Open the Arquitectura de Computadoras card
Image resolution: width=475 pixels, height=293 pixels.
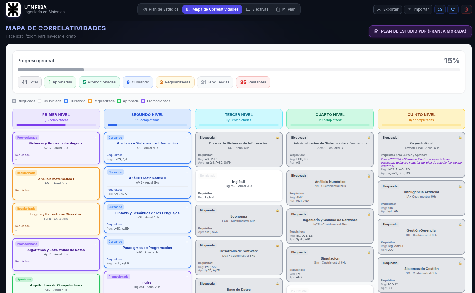point(56,283)
